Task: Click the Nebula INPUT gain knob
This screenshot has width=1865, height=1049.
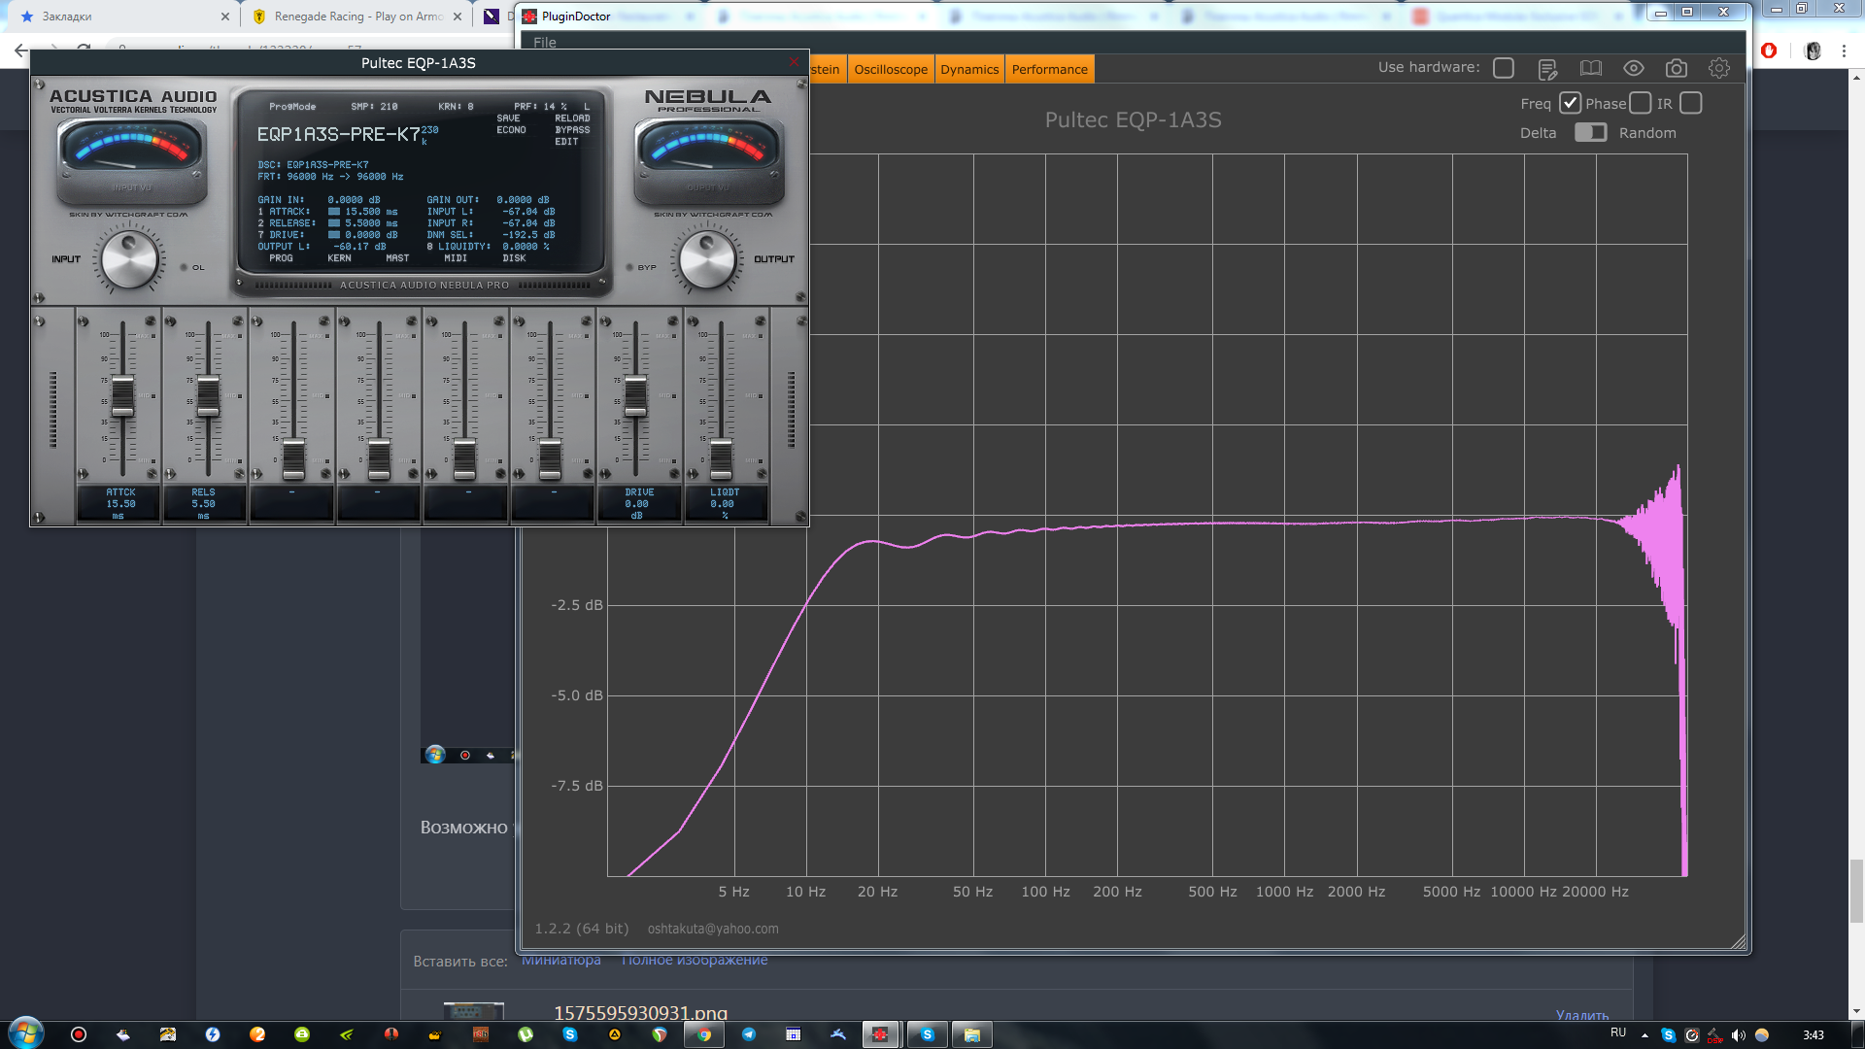Action: (129, 259)
